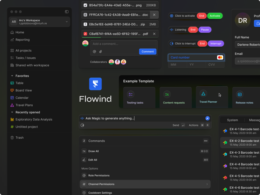Open EX-4-2 Barcode test entry
The height and width of the screenshot is (195, 260).
(240, 142)
